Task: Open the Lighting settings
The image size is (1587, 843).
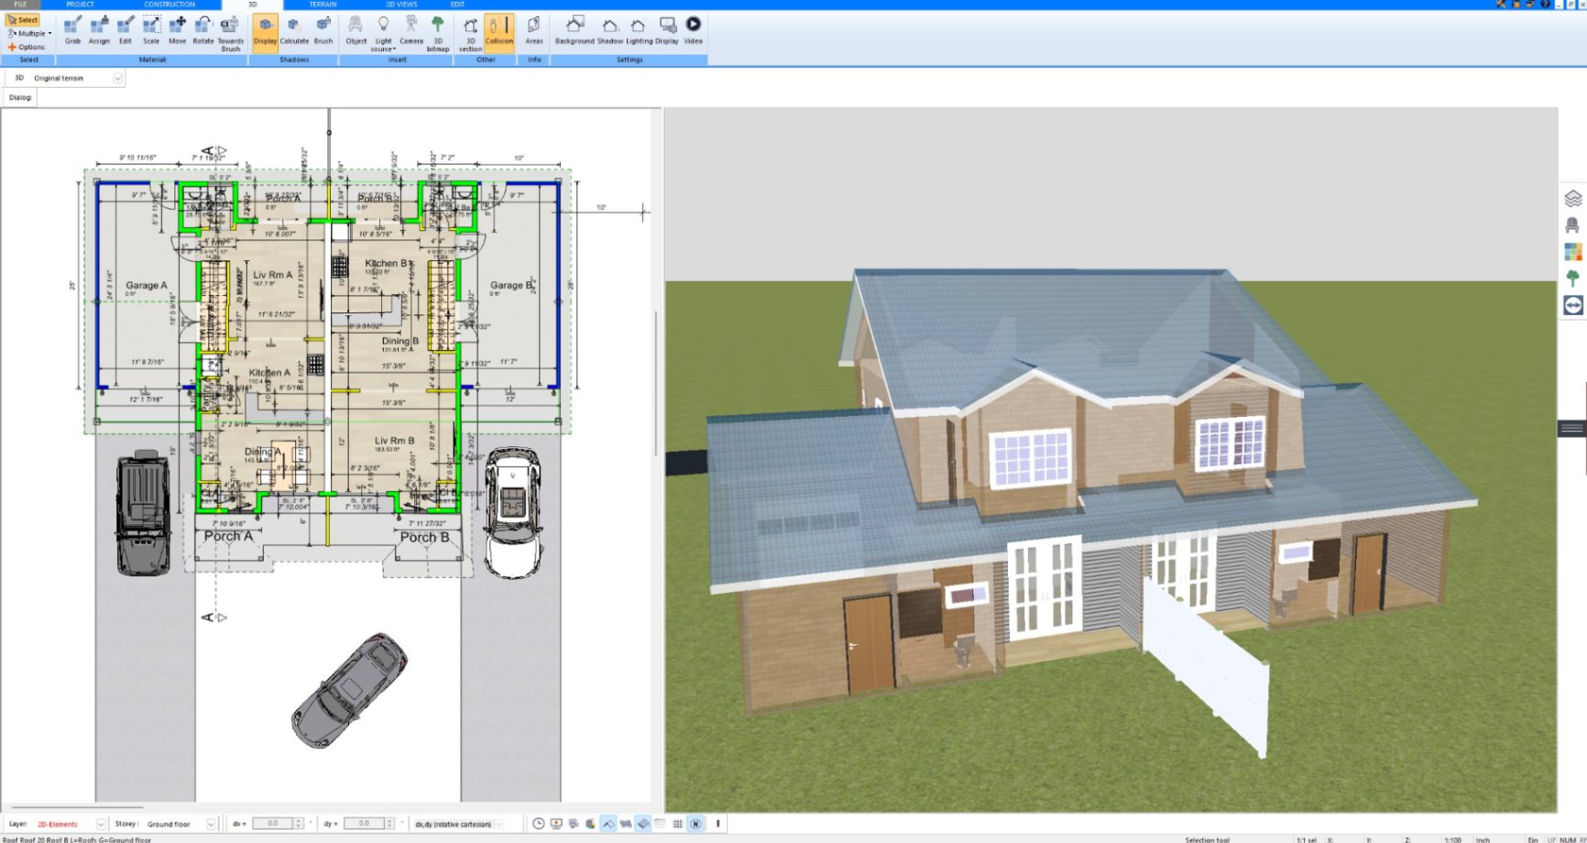Action: click(x=639, y=29)
